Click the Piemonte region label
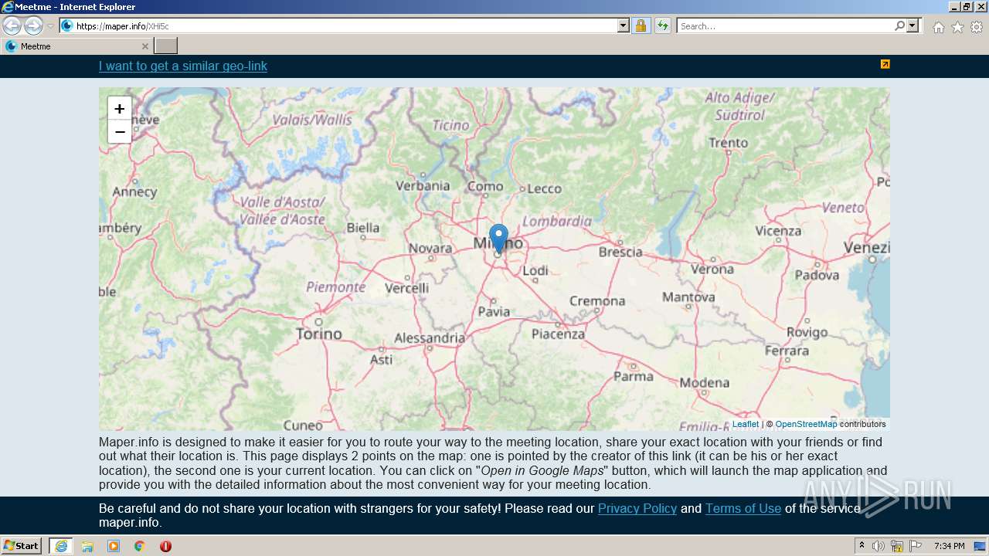This screenshot has height=556, width=989. coord(336,287)
